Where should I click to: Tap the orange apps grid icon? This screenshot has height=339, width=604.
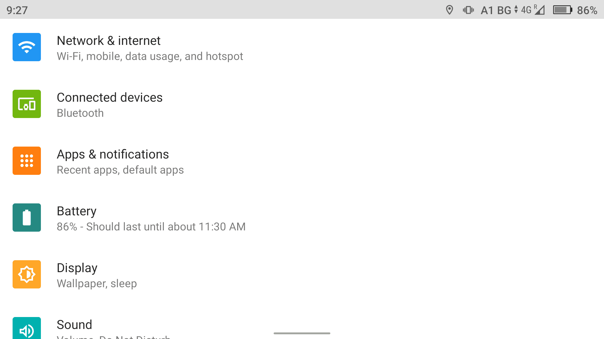click(27, 161)
